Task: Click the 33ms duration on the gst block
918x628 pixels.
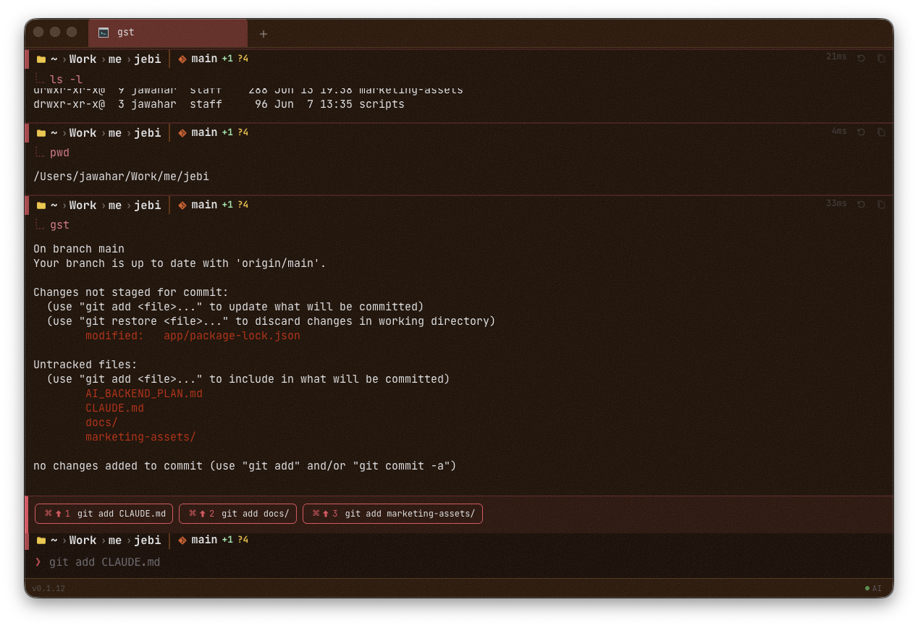Action: pyautogui.click(x=836, y=203)
